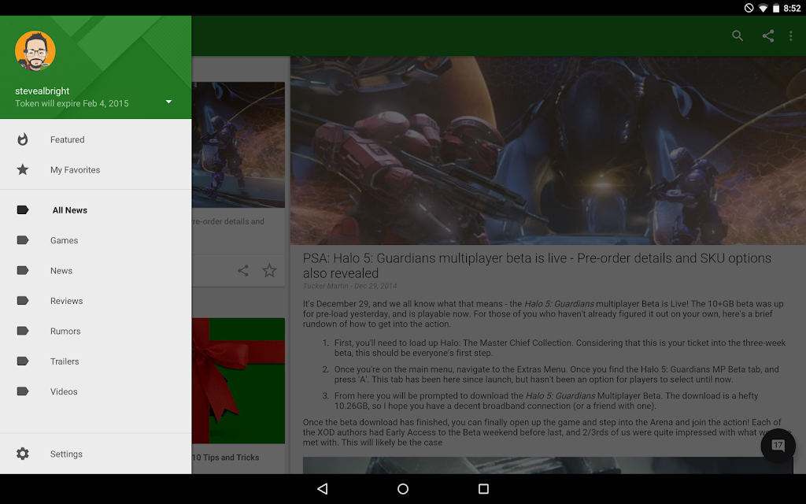
Task: Tap the Android recent apps button
Action: point(483,488)
